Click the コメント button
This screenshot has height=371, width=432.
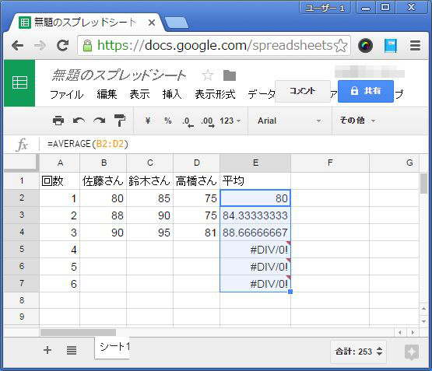point(303,91)
